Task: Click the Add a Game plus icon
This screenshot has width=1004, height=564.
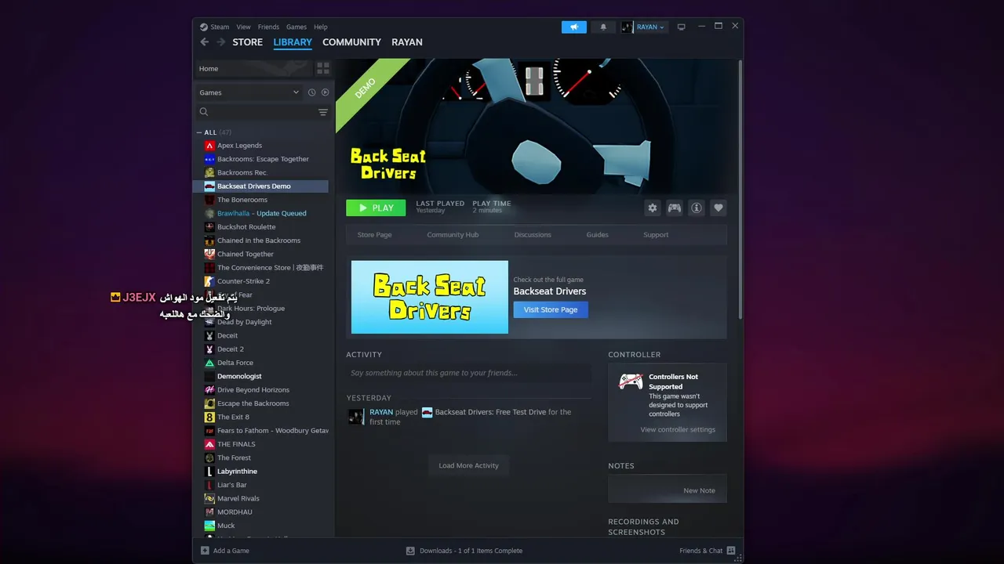Action: click(x=205, y=551)
